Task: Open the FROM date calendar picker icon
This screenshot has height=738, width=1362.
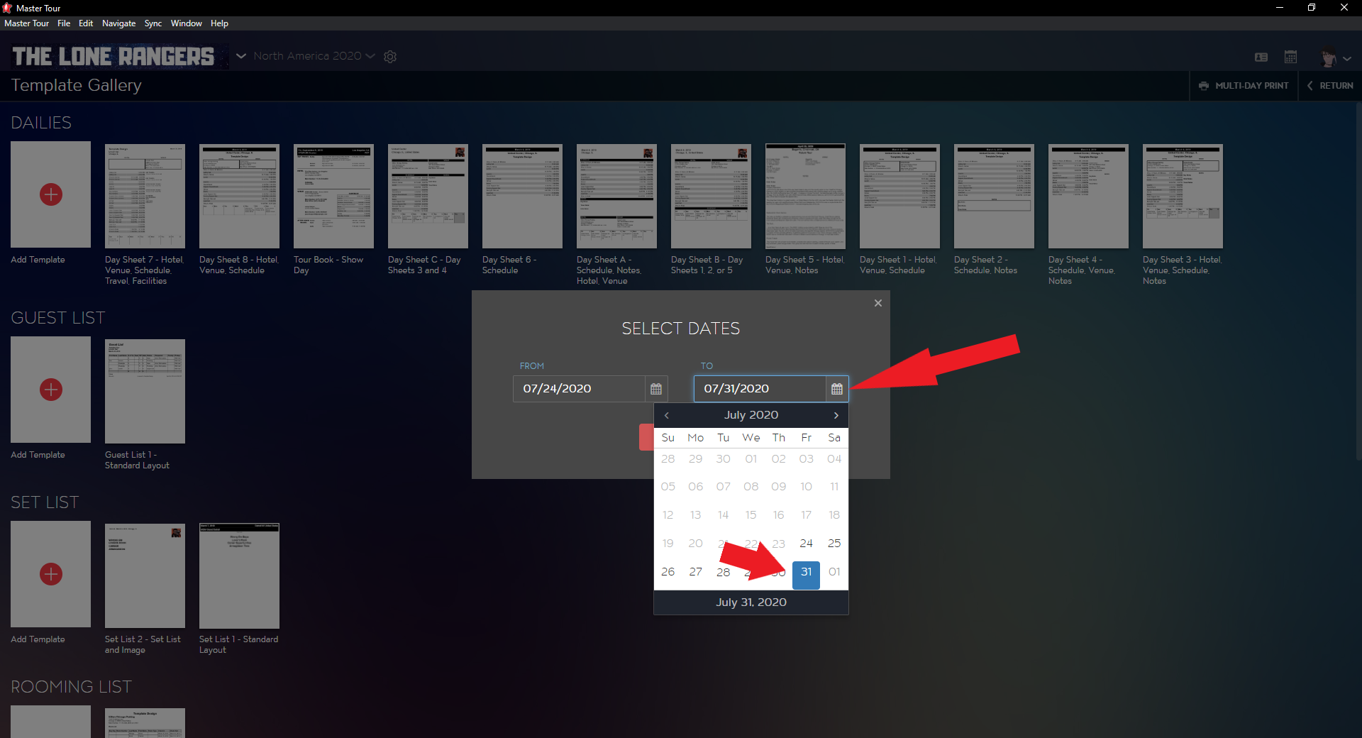Action: click(x=656, y=389)
